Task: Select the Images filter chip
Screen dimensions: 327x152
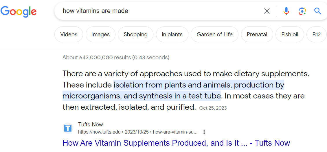Action: coord(100,35)
